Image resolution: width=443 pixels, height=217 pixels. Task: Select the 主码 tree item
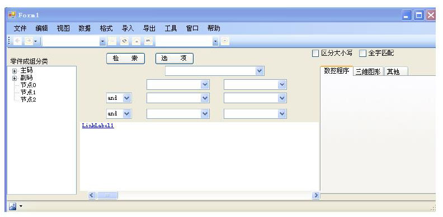pos(26,70)
